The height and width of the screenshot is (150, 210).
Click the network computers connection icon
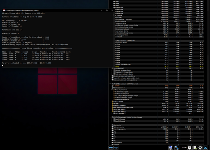(177, 148)
